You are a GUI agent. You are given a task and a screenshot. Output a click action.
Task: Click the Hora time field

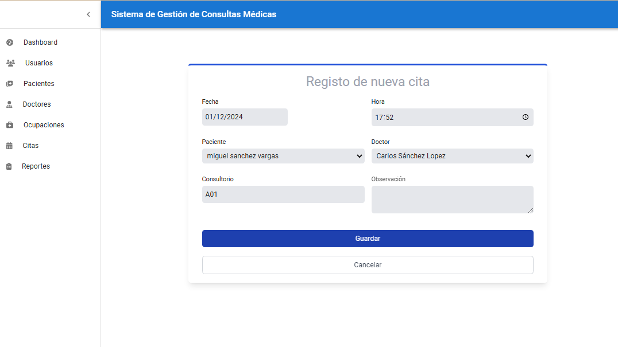(452, 117)
